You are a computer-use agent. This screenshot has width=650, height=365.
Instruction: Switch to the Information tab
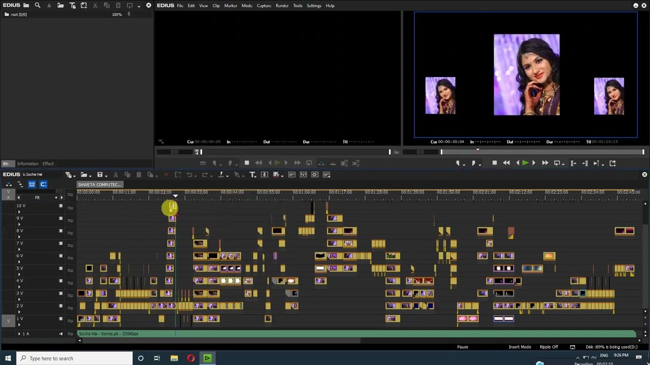coord(27,164)
